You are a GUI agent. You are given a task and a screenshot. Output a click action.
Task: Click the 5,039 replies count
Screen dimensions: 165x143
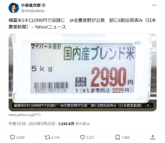click(x=21, y=138)
